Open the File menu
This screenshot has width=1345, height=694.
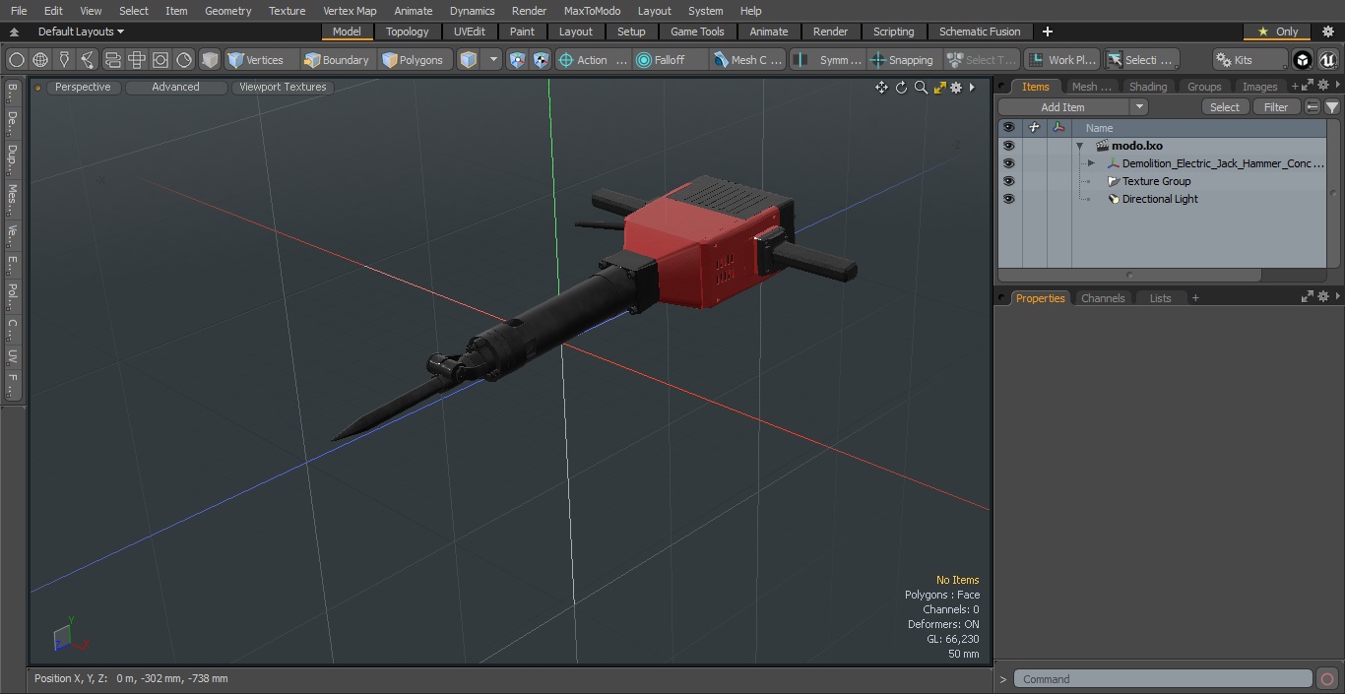(x=19, y=11)
